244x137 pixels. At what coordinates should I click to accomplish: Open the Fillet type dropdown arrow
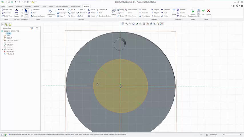click(x=84, y=10)
